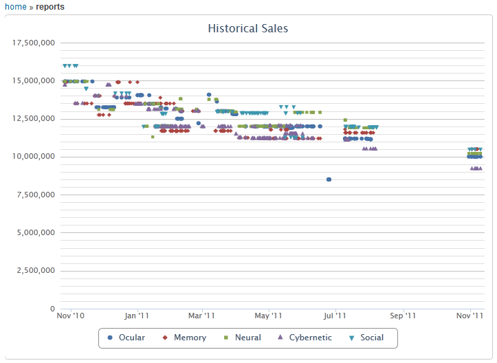Viewport: 497px width, 363px height.
Task: Click the "5,000,000" y-axis label
Action: [36, 233]
